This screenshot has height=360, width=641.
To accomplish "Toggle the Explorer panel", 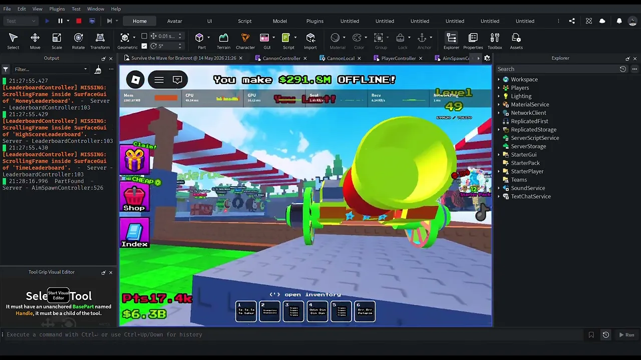I will click(451, 41).
